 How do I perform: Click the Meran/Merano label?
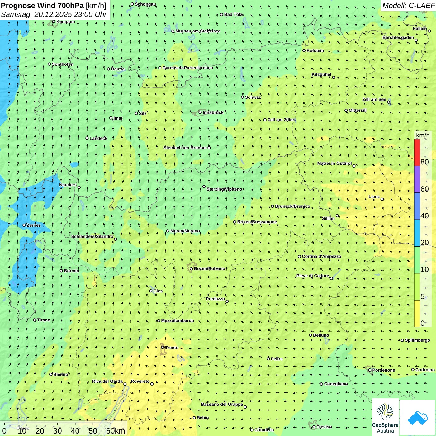pos(185,231)
